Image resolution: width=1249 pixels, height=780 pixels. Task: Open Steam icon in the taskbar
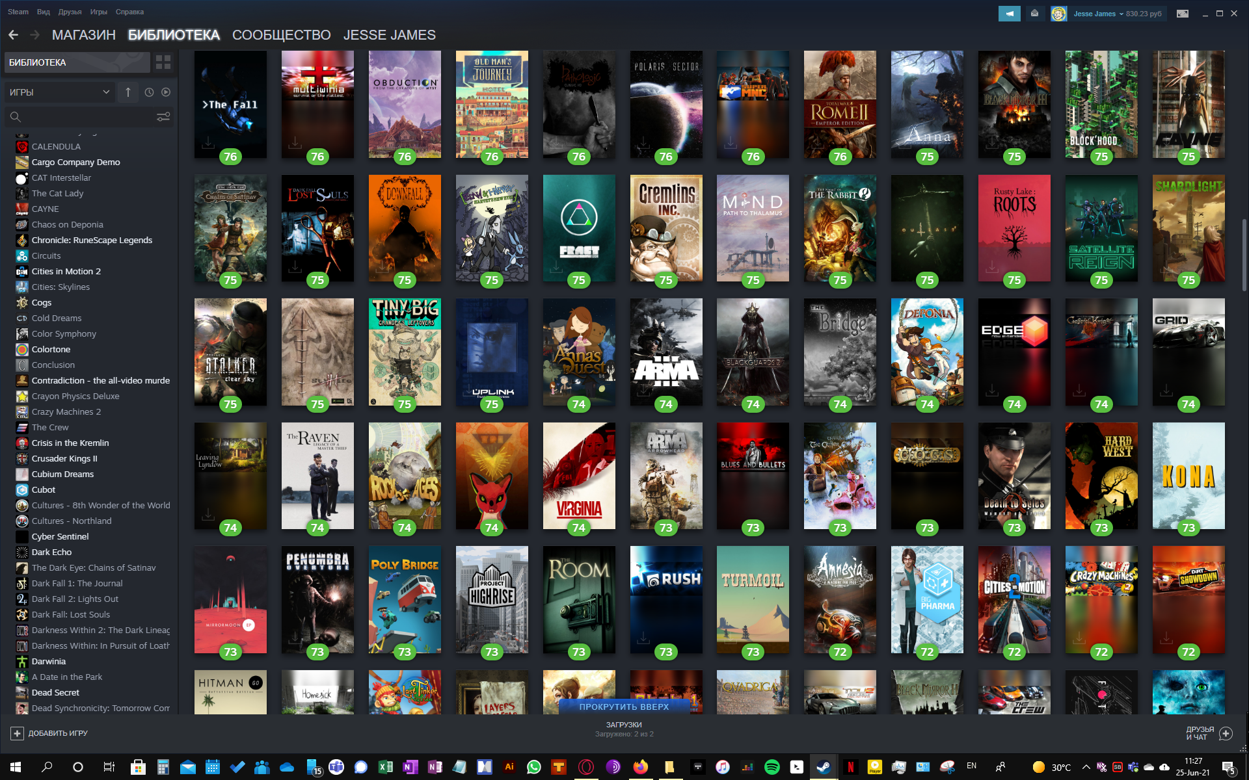[824, 767]
